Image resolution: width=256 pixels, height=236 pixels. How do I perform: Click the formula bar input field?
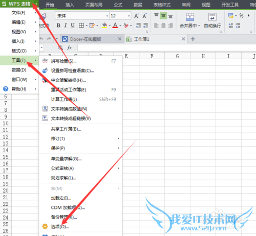tap(166, 48)
